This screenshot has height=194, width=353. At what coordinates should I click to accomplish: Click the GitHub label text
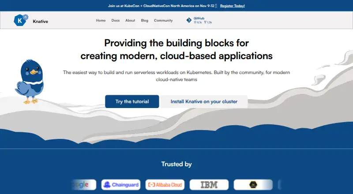pos(199,18)
